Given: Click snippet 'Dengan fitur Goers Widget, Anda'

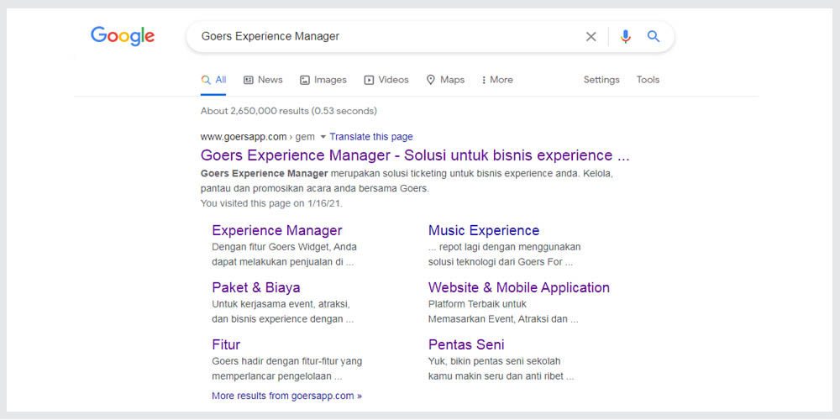Looking at the screenshot, I should [285, 247].
